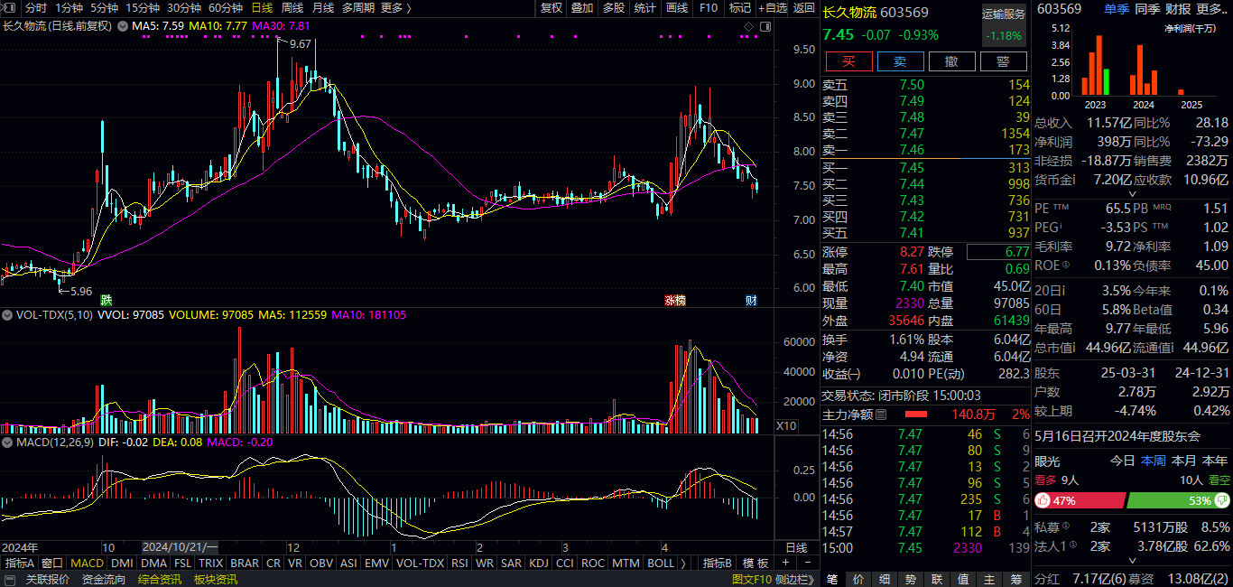Click the info icon next to ROE
1233x587 pixels.
tap(1066, 265)
